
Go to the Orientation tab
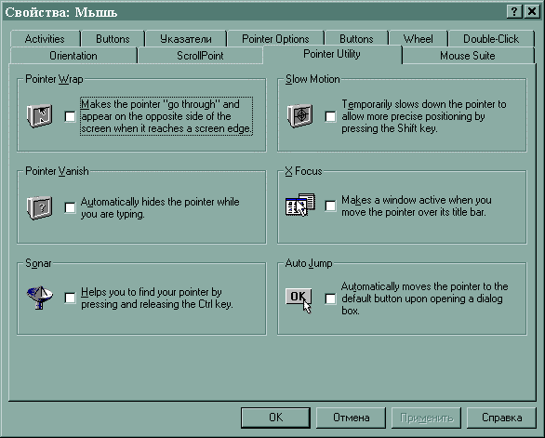73,56
